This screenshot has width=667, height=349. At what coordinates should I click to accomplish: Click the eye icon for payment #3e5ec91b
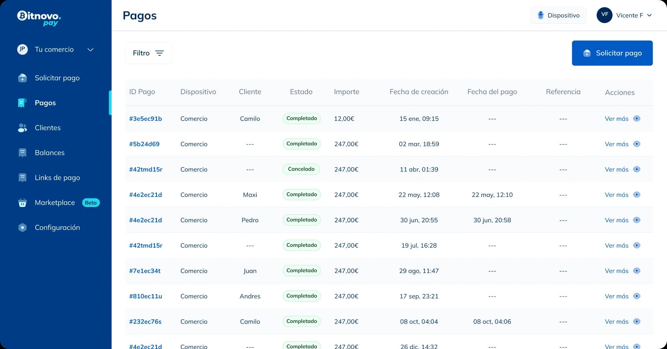(637, 118)
